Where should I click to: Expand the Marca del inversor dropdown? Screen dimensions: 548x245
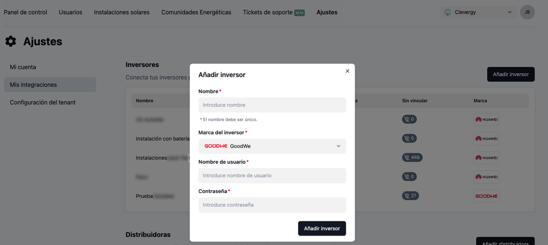click(272, 146)
